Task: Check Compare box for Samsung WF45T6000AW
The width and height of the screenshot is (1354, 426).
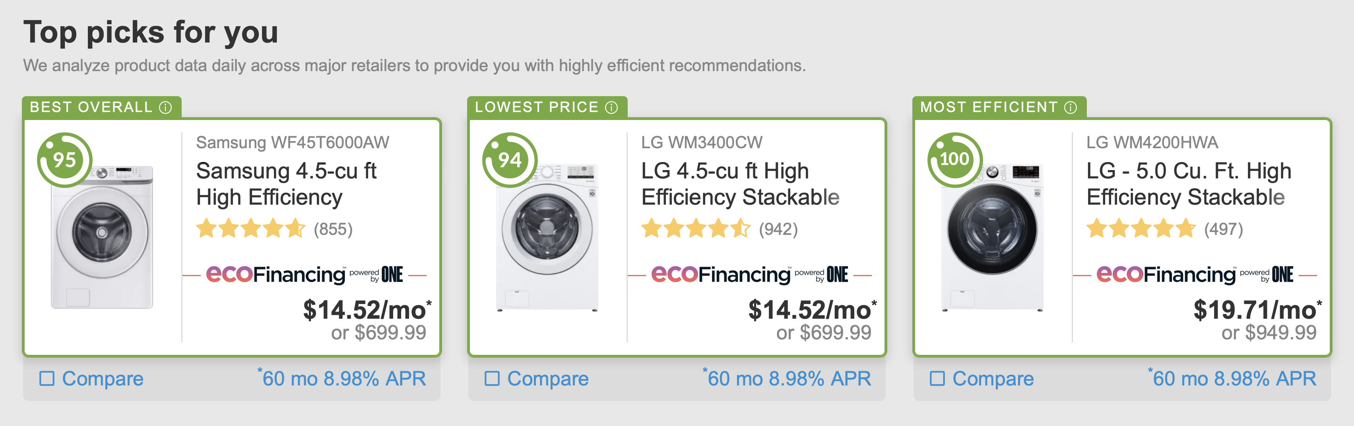Action: [x=47, y=378]
